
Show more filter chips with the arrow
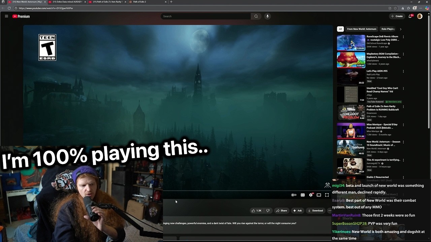400,29
